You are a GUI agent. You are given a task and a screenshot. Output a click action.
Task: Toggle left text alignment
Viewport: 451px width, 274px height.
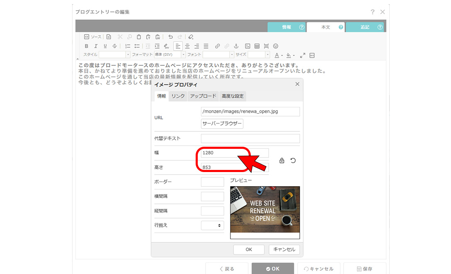click(178, 46)
